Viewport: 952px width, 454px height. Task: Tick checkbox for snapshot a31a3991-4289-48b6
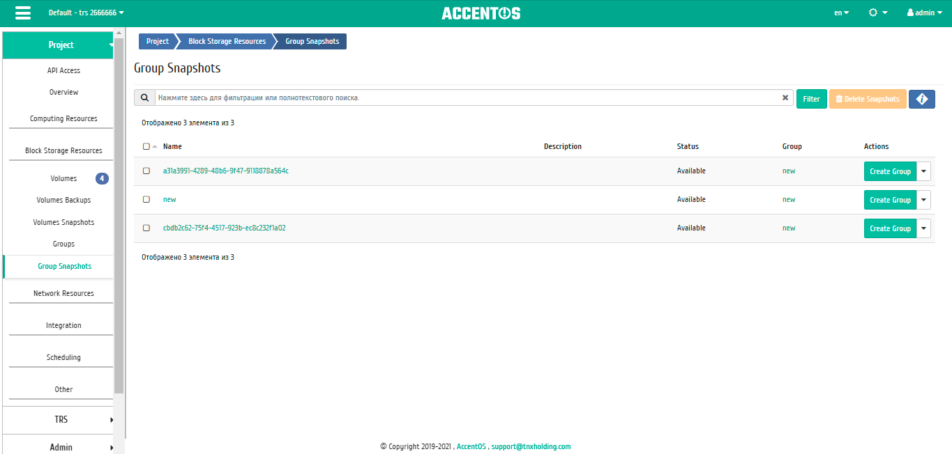coord(146,171)
